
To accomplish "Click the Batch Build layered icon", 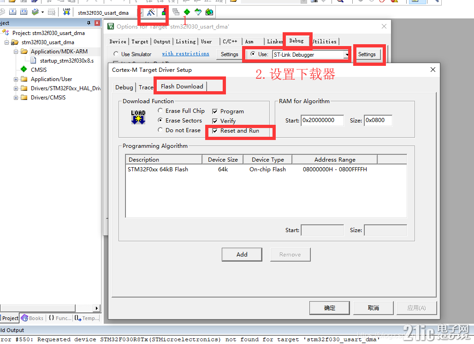I will (x=36, y=12).
